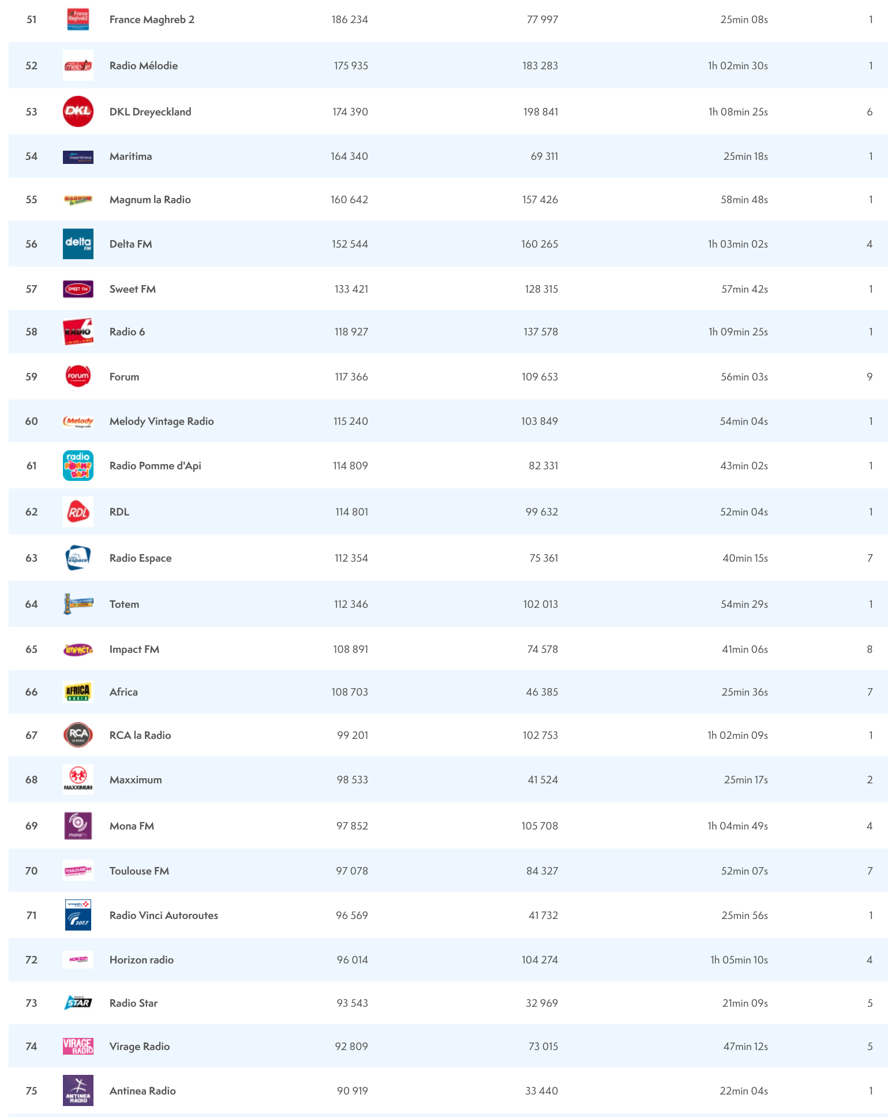
Task: Click the Africa radio logo
Action: (78, 692)
